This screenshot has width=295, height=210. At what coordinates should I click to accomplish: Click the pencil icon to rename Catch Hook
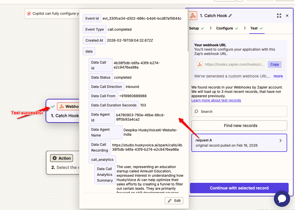(230, 16)
